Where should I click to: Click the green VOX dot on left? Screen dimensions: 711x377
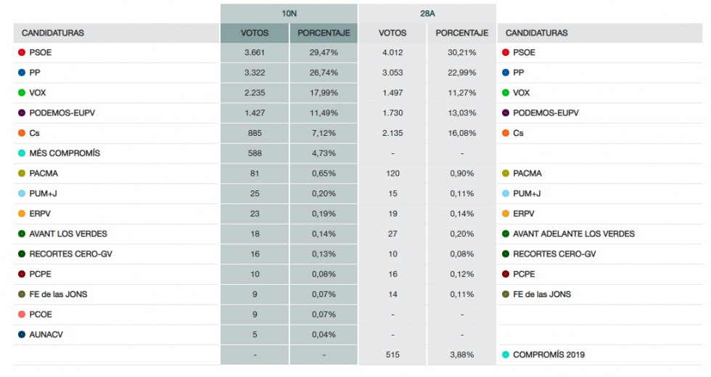coord(22,93)
